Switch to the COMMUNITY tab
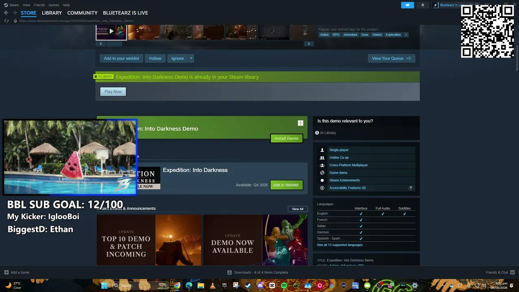 pos(82,13)
